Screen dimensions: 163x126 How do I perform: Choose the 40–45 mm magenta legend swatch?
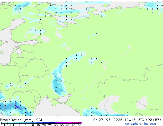(70, 123)
